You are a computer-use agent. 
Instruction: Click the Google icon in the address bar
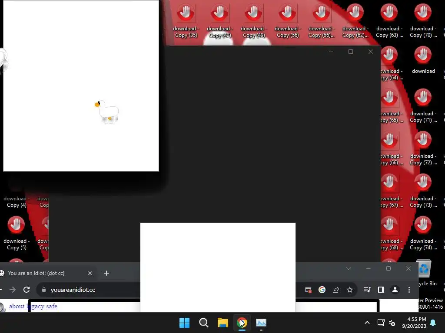click(x=322, y=290)
